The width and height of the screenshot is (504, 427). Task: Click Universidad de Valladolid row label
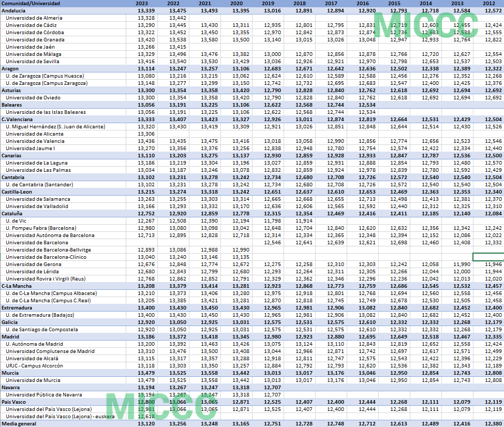coord(37,206)
